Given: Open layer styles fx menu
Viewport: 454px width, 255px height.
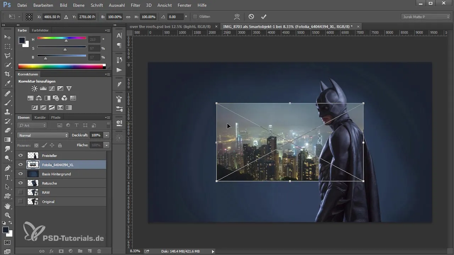Looking at the screenshot, I should (x=51, y=251).
